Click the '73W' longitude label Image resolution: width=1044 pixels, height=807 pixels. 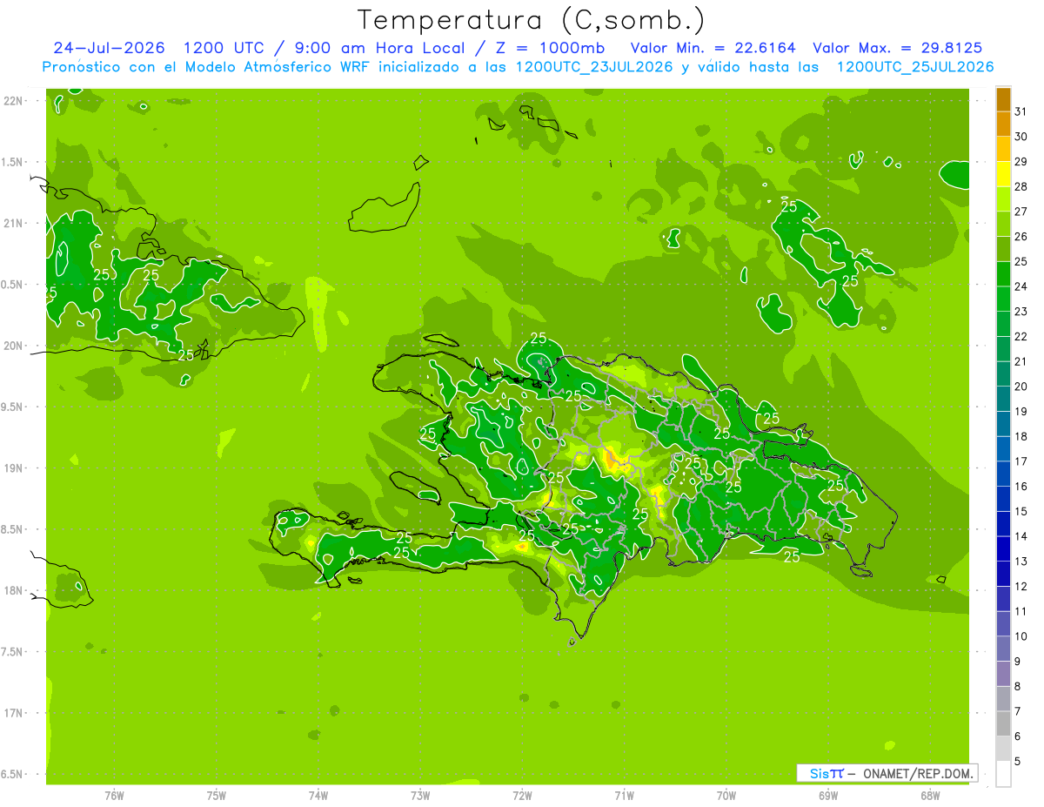pos(420,795)
